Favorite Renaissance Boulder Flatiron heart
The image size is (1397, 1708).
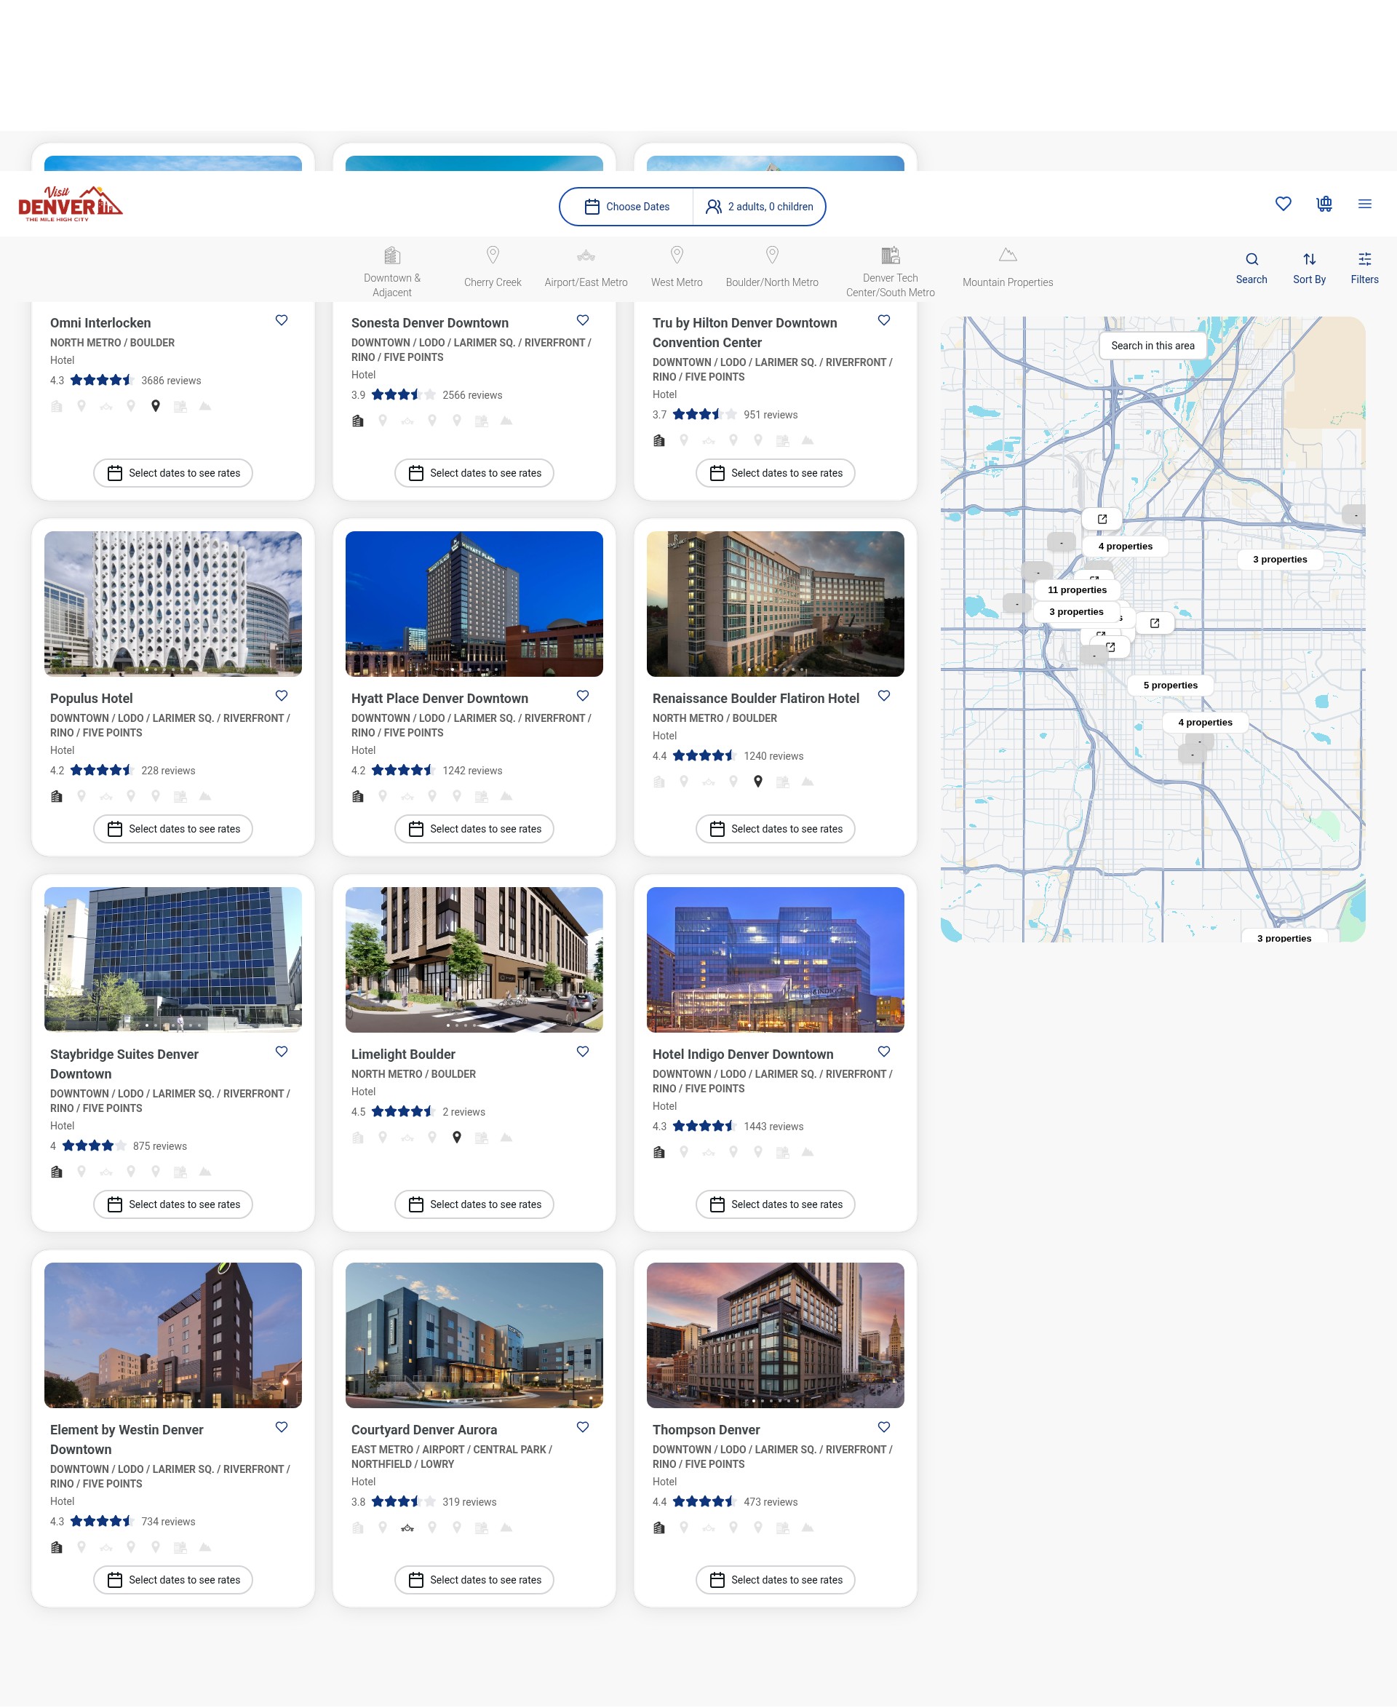tap(883, 696)
